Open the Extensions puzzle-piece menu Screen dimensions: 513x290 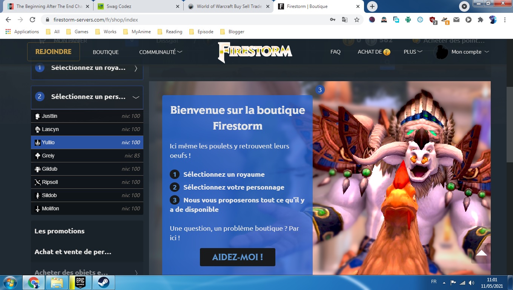[x=481, y=20]
